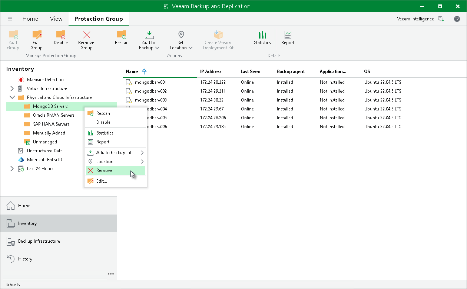Select Oracle RMAN Servers folder
The height and width of the screenshot is (289, 467).
click(x=53, y=115)
